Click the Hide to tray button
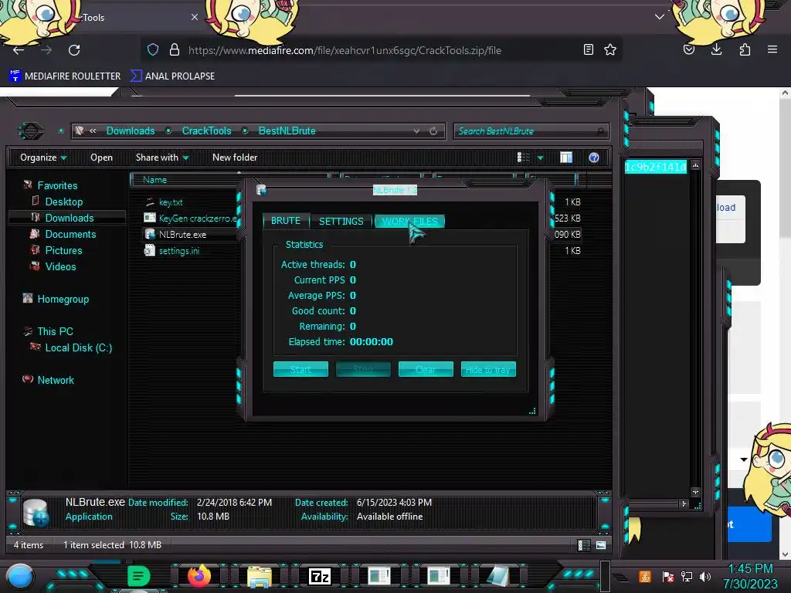This screenshot has height=593, width=791. pos(488,369)
